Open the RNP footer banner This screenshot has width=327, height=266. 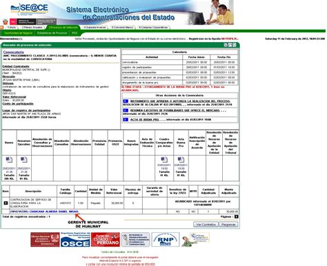(166, 240)
